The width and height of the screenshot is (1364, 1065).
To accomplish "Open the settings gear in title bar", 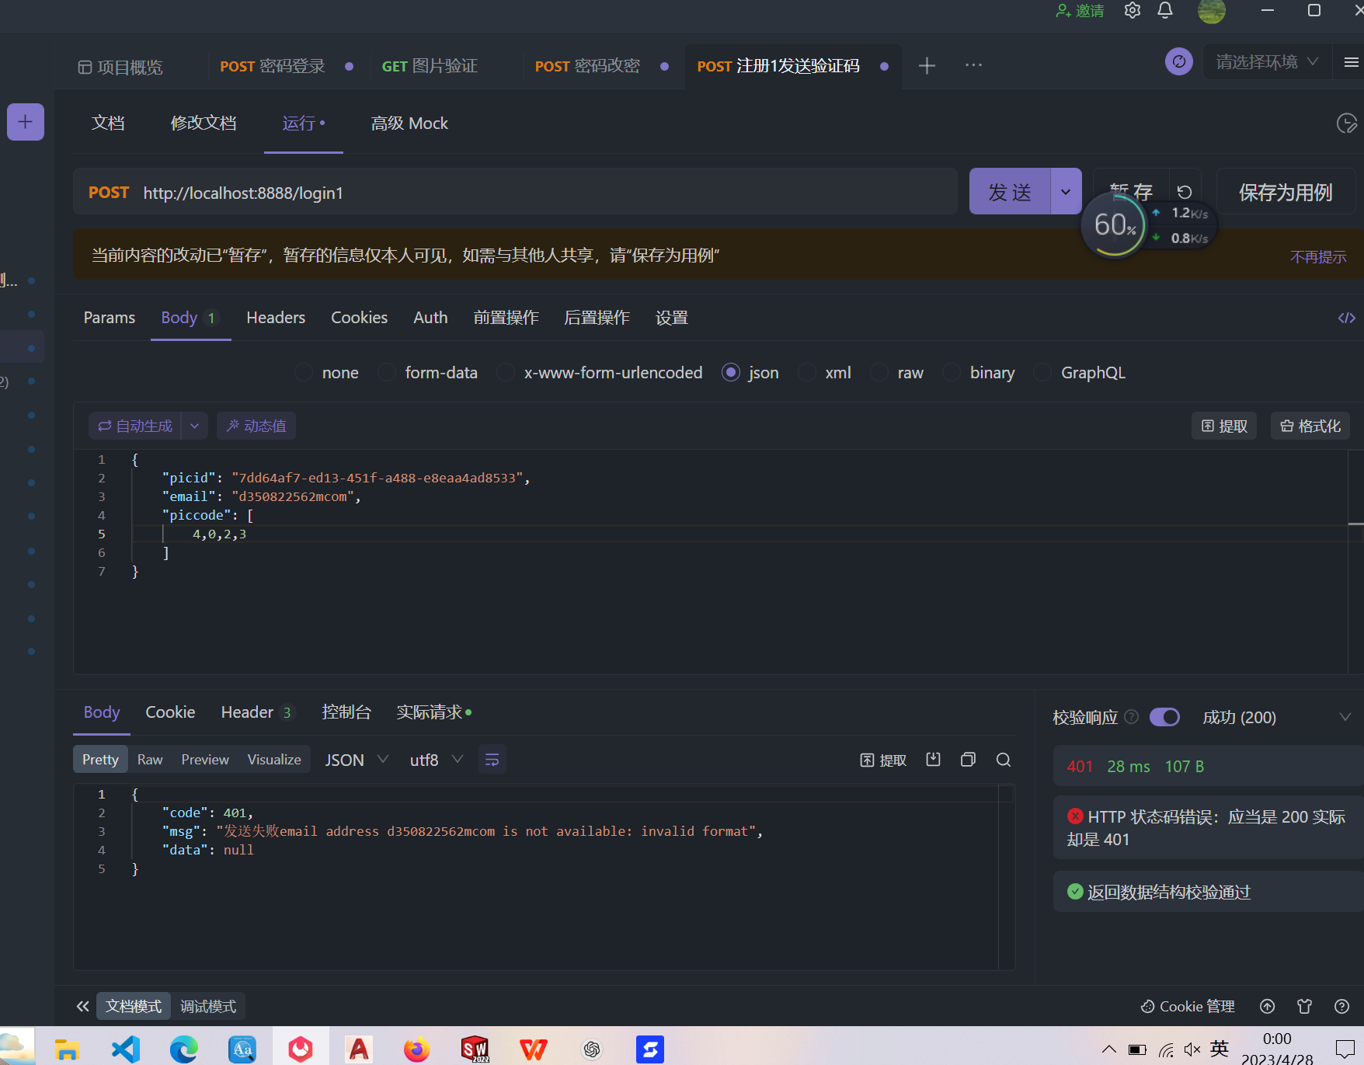I will pos(1133,11).
